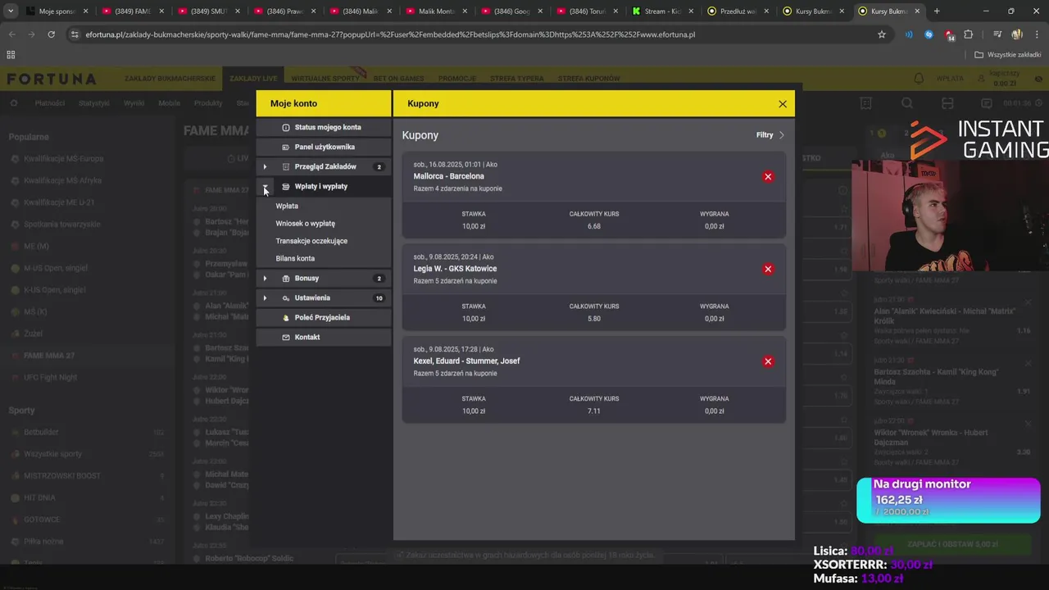The height and width of the screenshot is (590, 1049).
Task: Click the Bonusy gift icon
Action: [x=286, y=279]
